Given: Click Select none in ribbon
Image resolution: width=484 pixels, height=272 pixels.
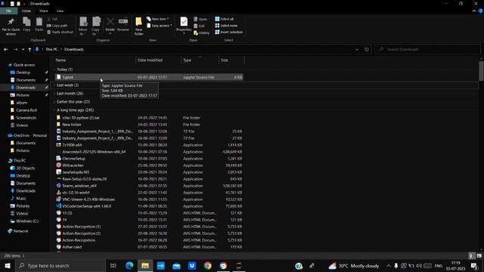Looking at the screenshot, I should click(226, 26).
